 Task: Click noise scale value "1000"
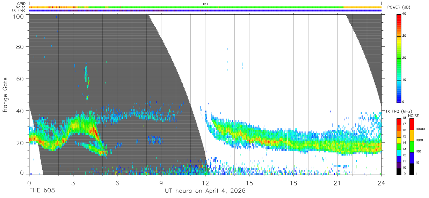[x=419, y=140]
